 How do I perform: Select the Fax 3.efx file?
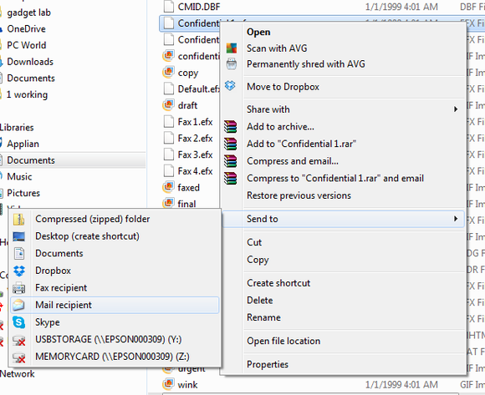pos(195,154)
